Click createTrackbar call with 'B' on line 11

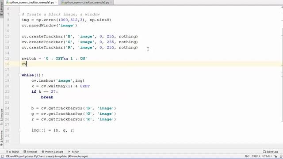[x=80, y=36]
